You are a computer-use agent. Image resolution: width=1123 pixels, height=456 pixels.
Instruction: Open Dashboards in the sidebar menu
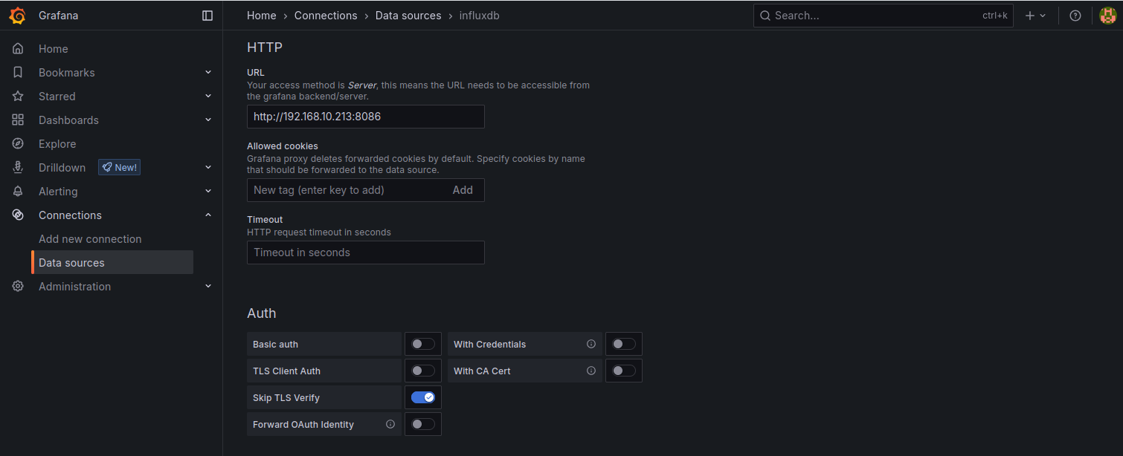68,120
